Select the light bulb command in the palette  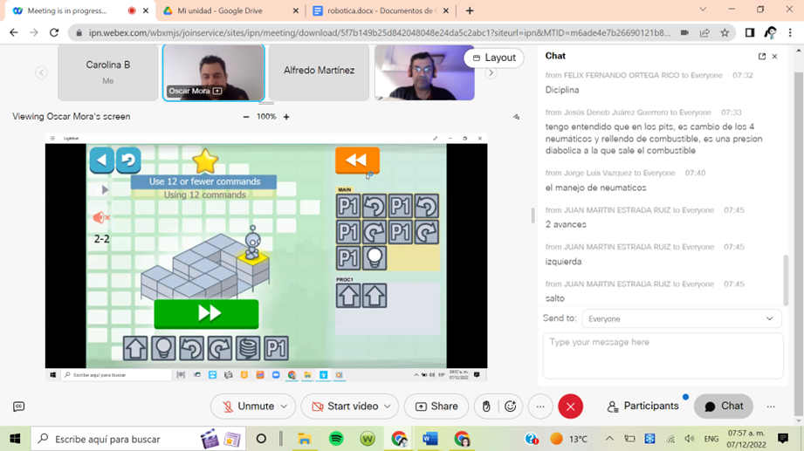[x=163, y=348]
